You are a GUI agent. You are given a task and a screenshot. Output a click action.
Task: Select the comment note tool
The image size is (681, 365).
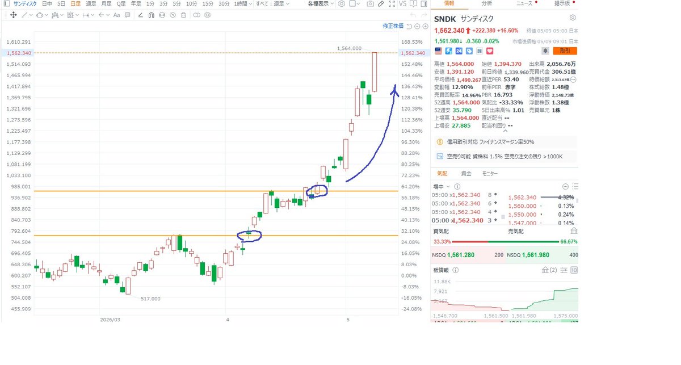127,15
